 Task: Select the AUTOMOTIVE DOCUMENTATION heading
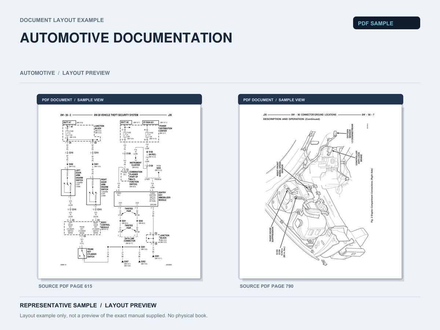[x=126, y=38]
